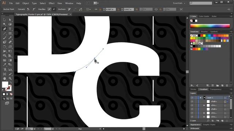Open the Layers panel flyout menu
The height and width of the screenshot is (131, 234).
tap(231, 93)
